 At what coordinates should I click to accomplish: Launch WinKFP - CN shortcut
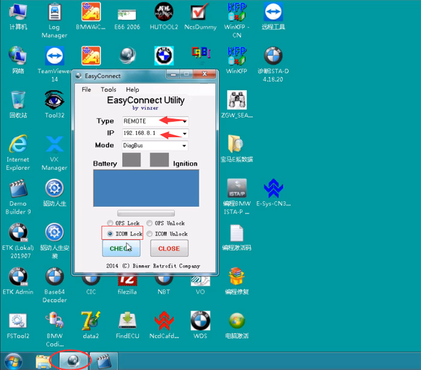click(x=236, y=20)
